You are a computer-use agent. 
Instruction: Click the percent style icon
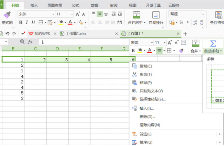coord(181,22)
